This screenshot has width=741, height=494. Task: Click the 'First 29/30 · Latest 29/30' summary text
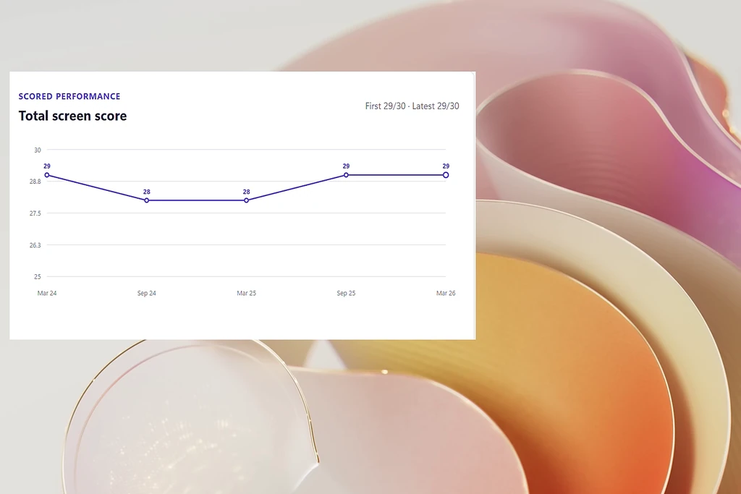click(x=412, y=106)
